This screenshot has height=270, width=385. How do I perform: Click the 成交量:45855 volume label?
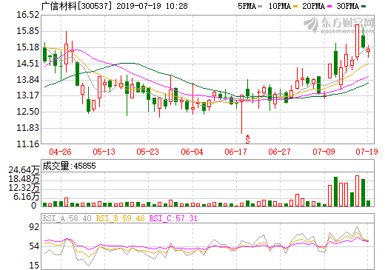69,166
